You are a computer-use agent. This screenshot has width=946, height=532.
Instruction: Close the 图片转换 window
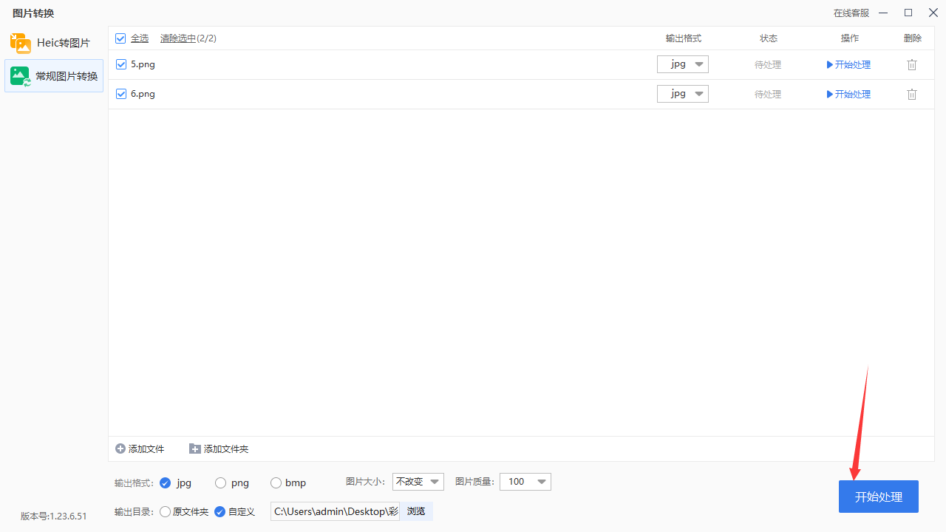coord(933,13)
